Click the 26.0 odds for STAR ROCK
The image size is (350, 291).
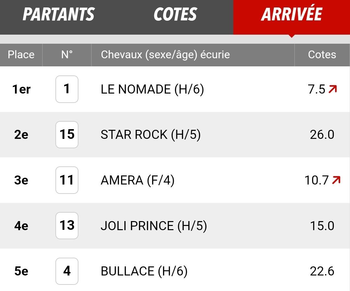click(322, 135)
